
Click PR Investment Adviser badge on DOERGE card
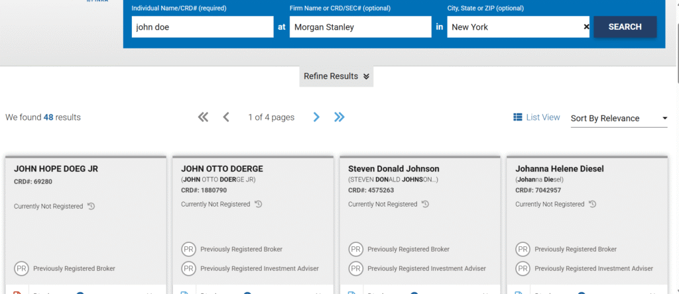click(188, 268)
